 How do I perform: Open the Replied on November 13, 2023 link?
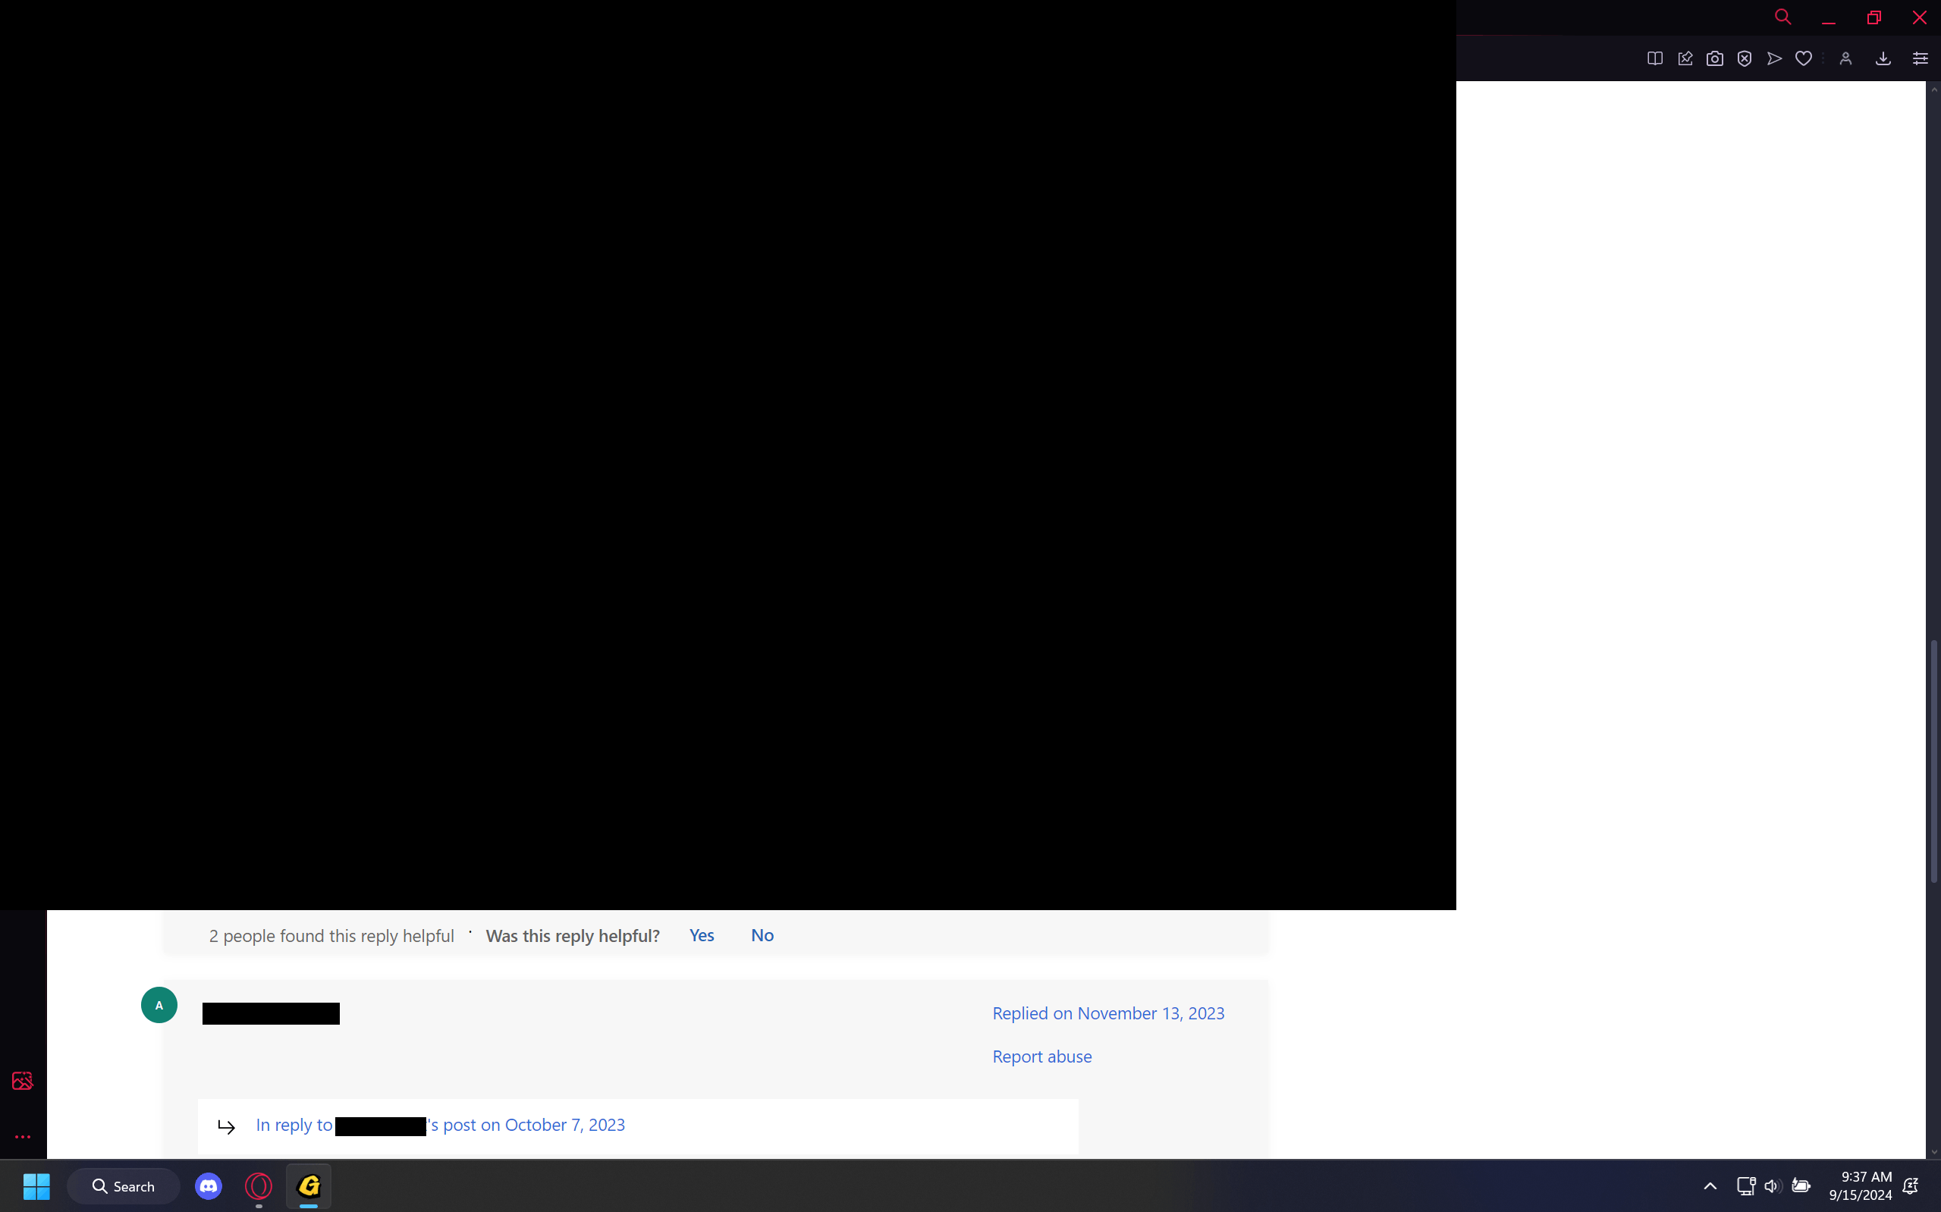pyautogui.click(x=1107, y=1013)
